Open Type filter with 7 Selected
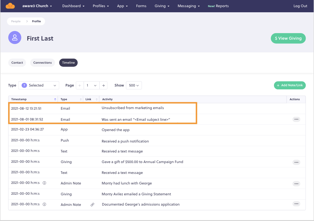Viewport: 314px width, 221px height. 39,85
